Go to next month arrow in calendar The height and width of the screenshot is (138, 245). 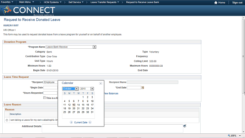pos(90,122)
